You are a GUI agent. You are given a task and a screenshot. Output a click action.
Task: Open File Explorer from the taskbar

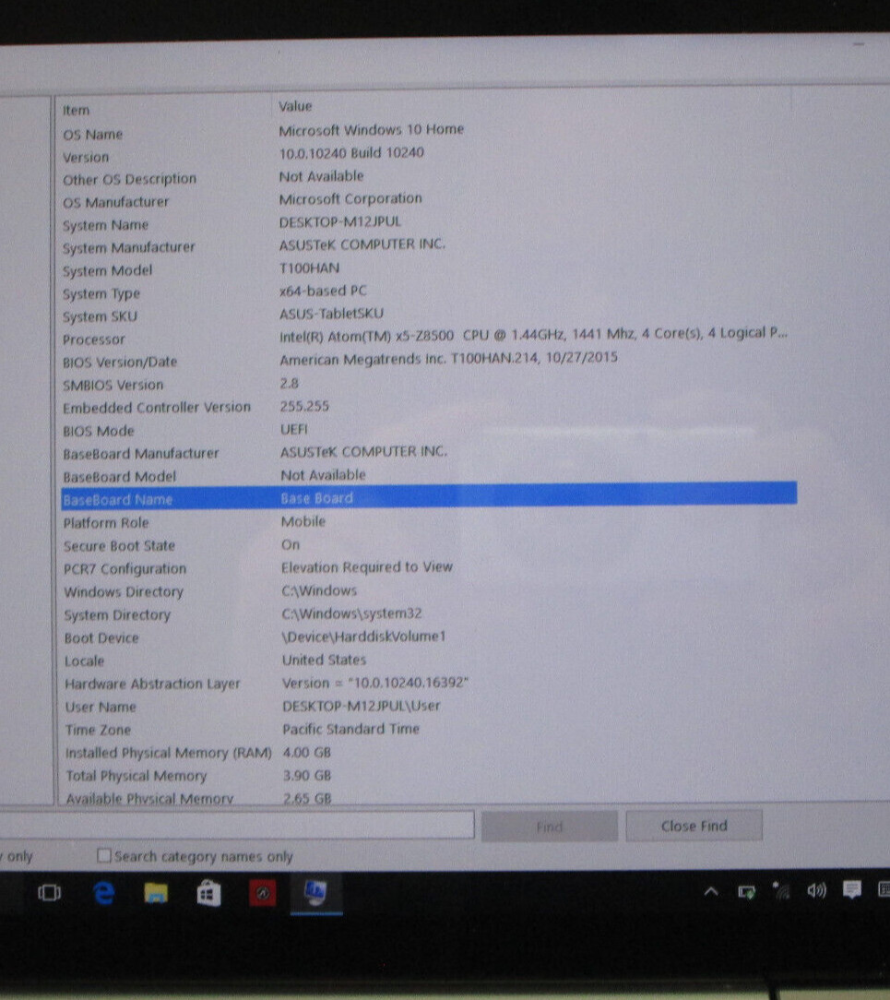[156, 892]
